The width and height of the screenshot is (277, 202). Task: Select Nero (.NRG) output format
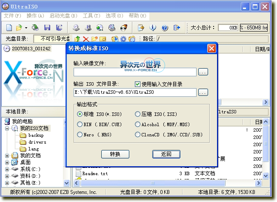pos(80,135)
